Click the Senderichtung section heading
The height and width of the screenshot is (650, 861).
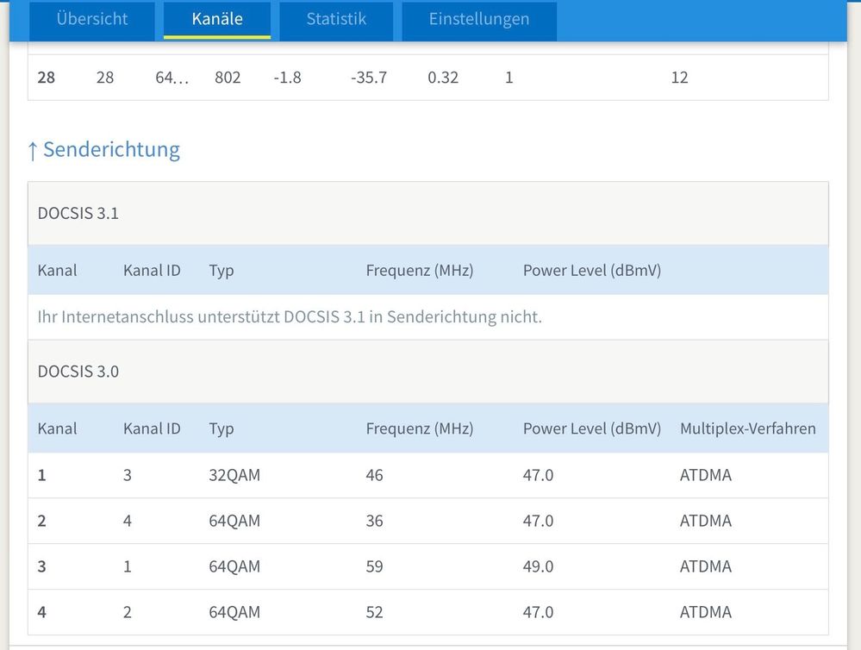click(x=111, y=149)
